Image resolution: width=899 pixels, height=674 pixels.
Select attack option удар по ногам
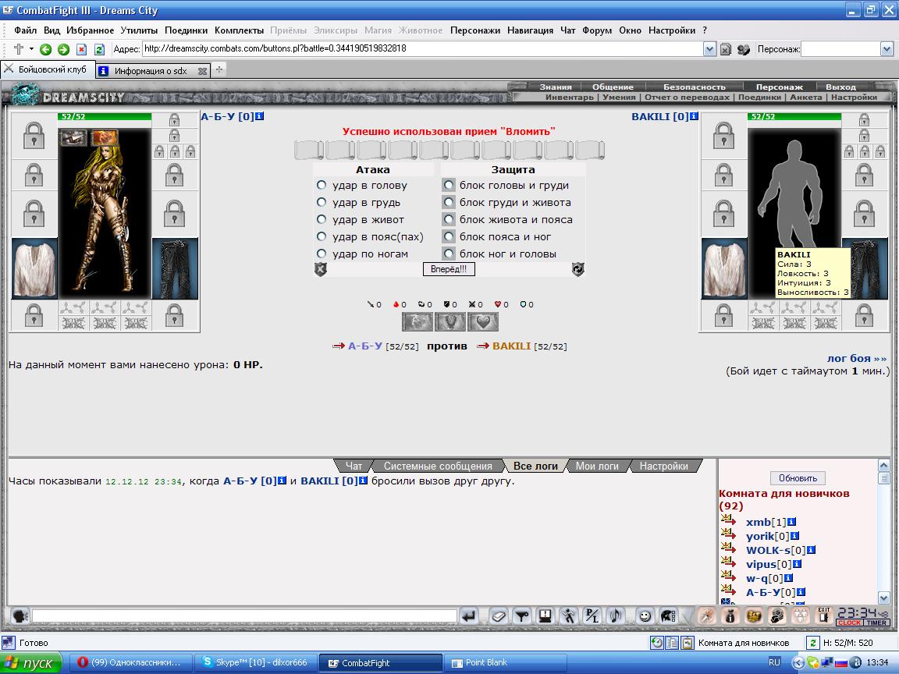pyautogui.click(x=321, y=254)
